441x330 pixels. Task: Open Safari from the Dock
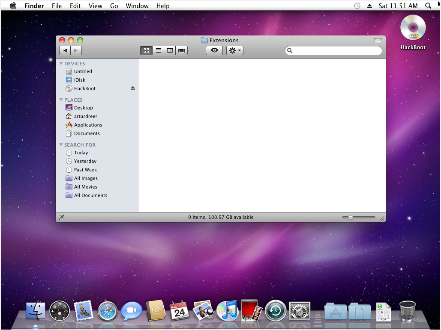point(108,311)
